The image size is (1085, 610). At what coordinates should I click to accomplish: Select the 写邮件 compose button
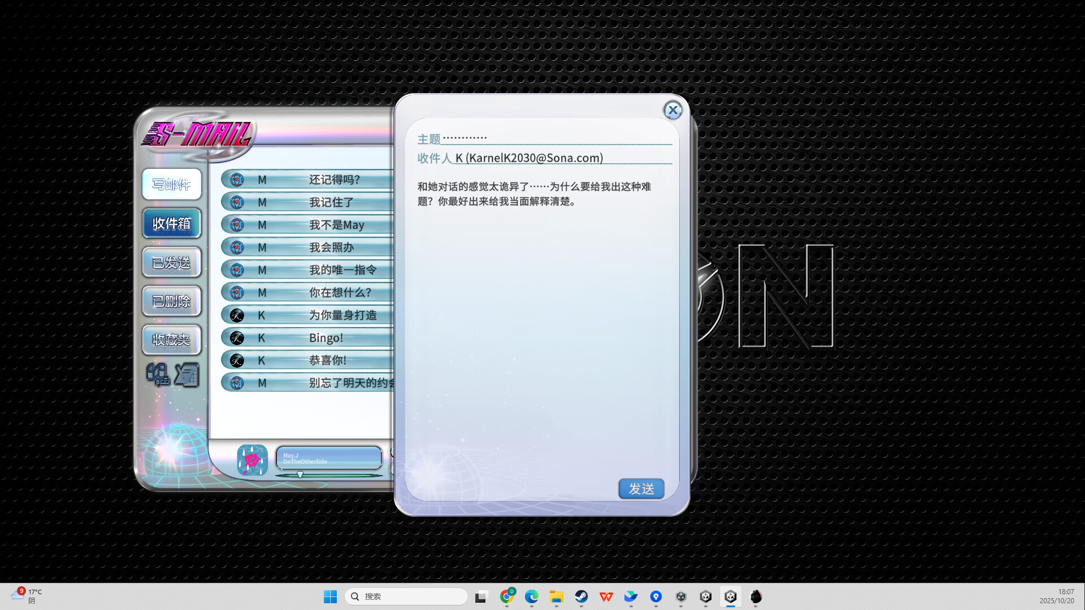171,184
